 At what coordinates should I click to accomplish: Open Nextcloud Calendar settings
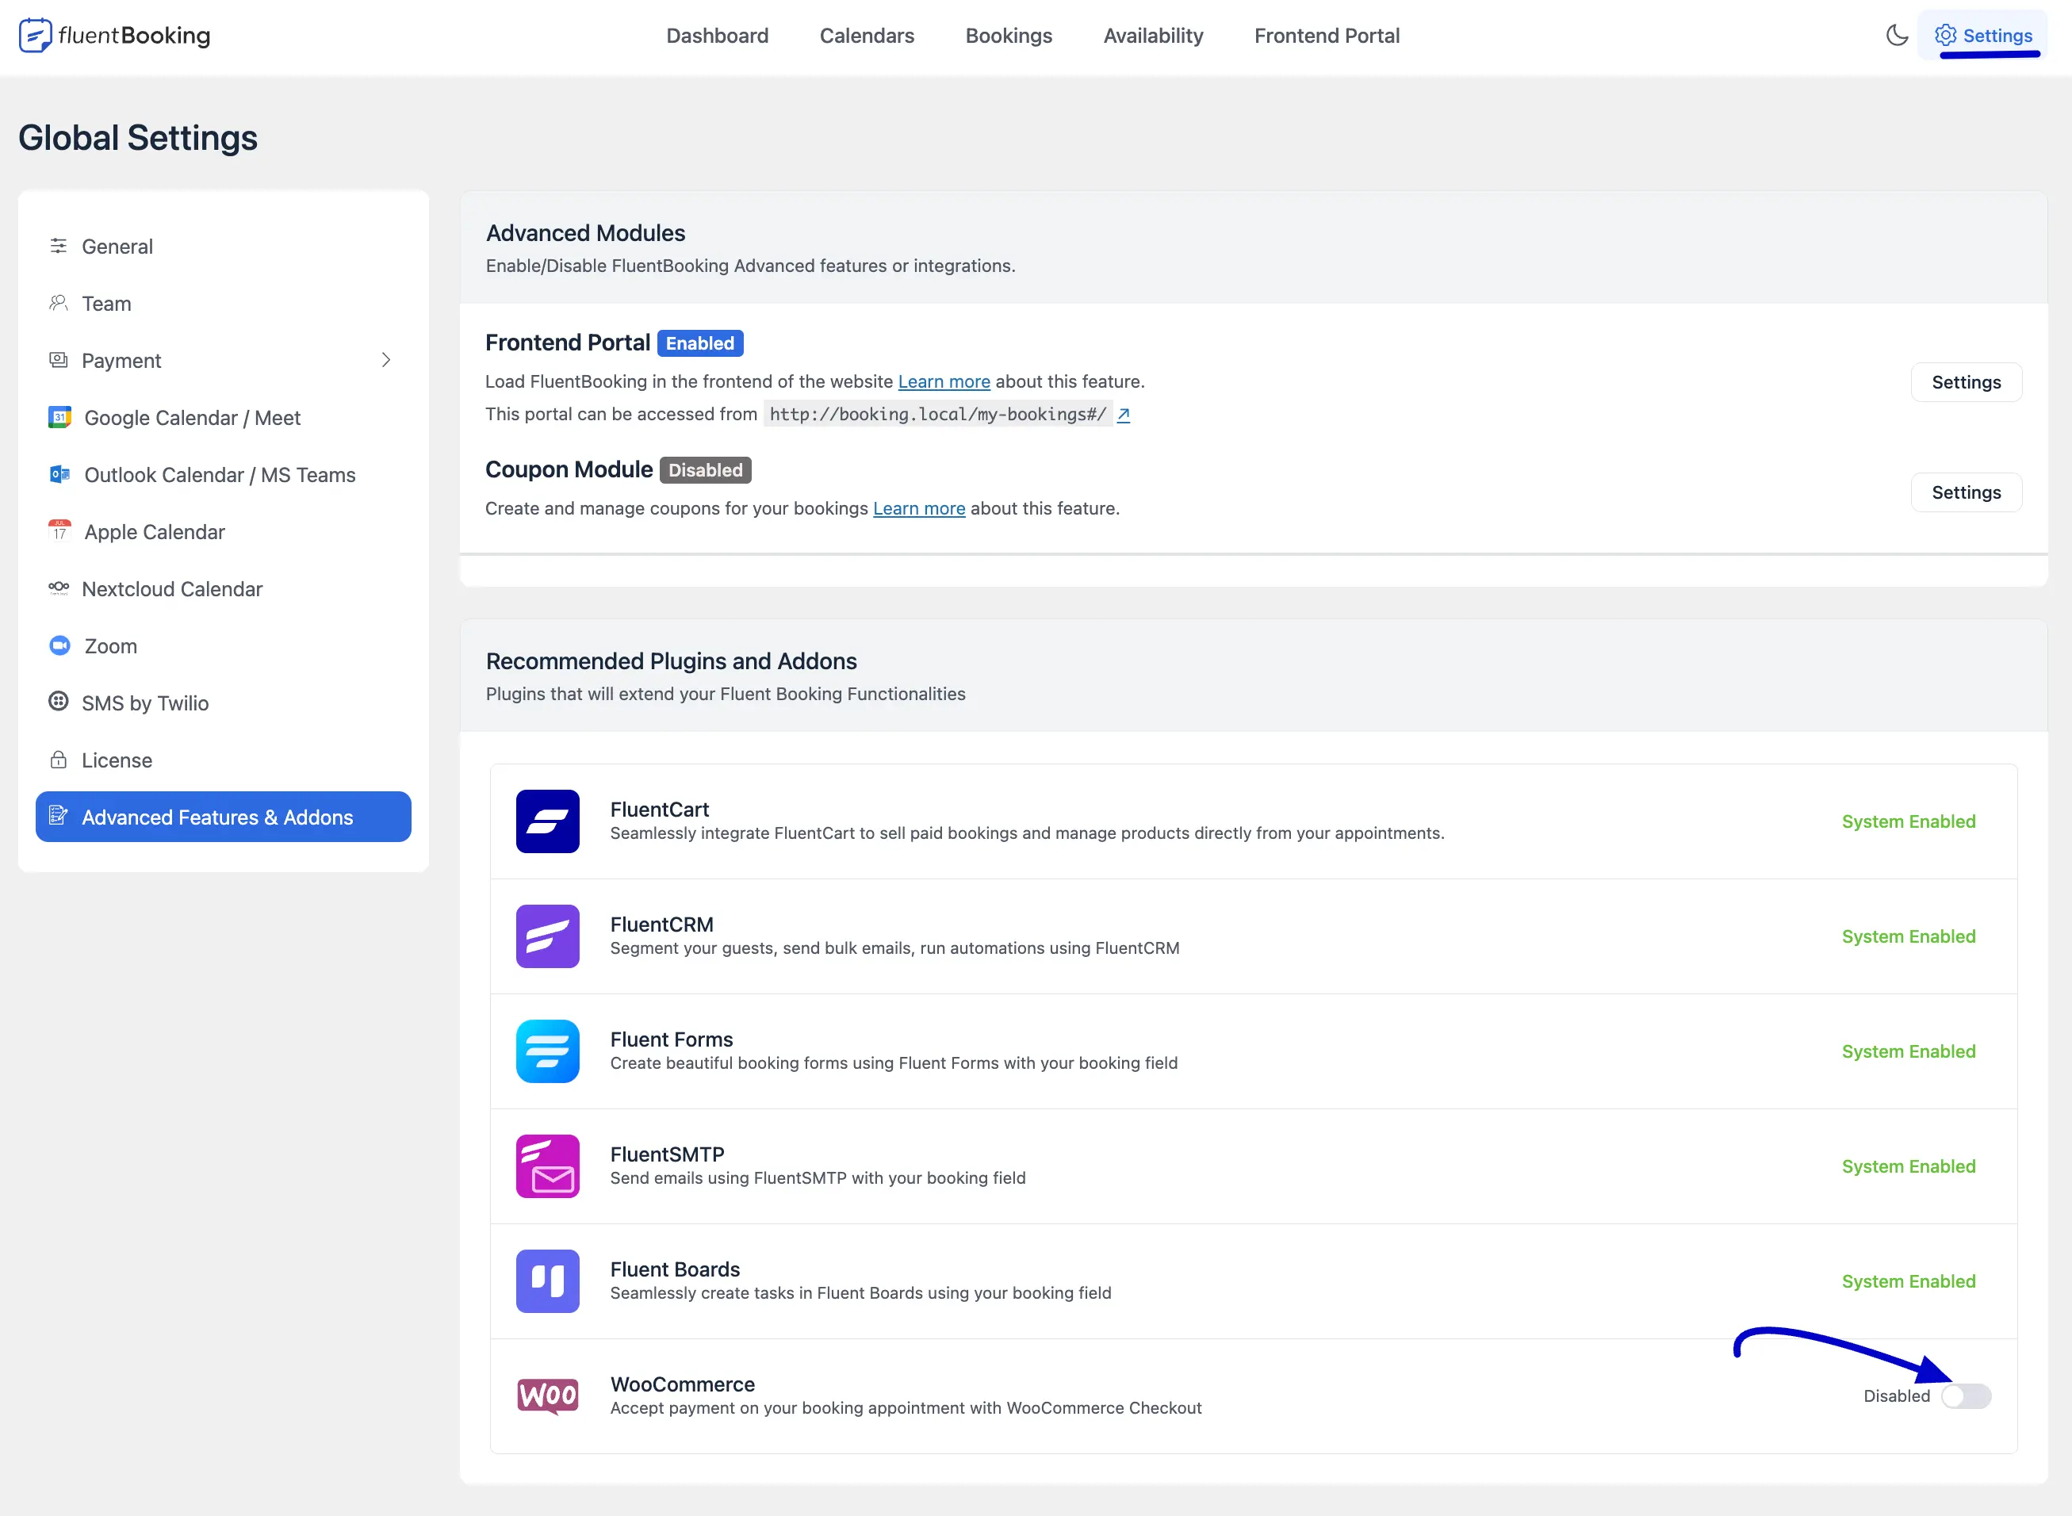click(223, 588)
